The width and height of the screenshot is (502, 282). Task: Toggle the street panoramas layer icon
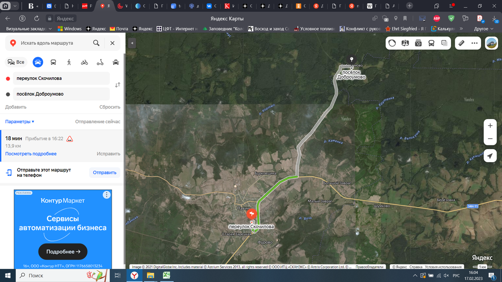point(405,43)
